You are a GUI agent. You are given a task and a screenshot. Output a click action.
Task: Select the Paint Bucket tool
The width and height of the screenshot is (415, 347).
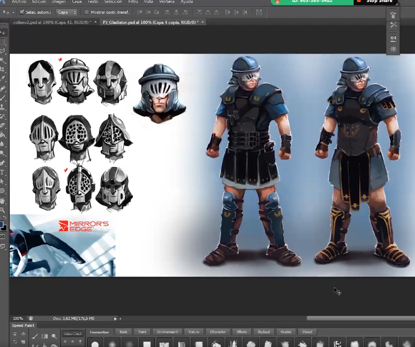(x=3, y=135)
